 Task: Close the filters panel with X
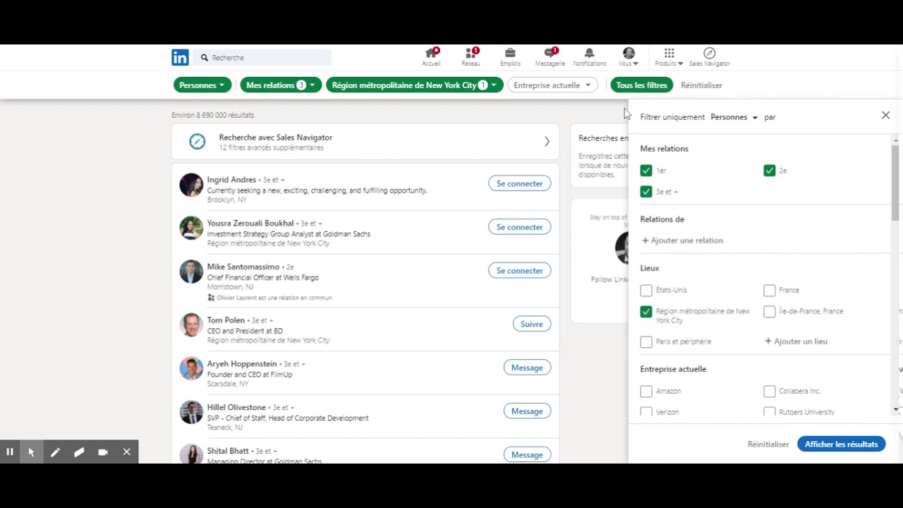click(885, 115)
